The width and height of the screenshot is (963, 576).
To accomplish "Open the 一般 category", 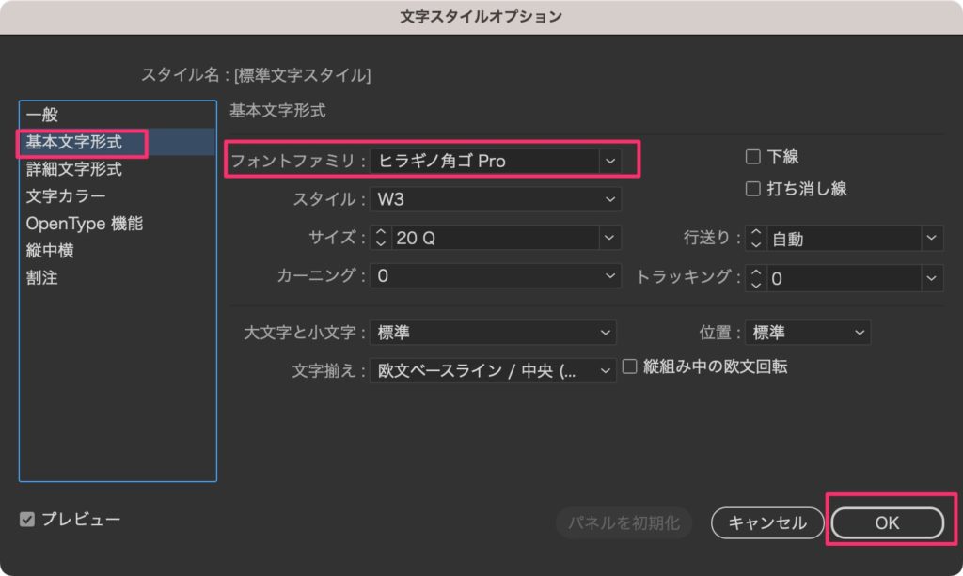I will pyautogui.click(x=42, y=116).
